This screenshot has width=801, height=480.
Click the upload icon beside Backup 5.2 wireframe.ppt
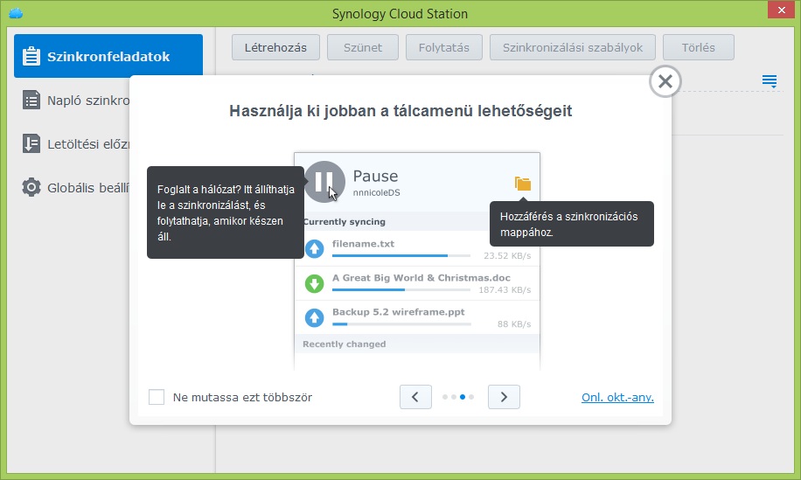coord(315,317)
